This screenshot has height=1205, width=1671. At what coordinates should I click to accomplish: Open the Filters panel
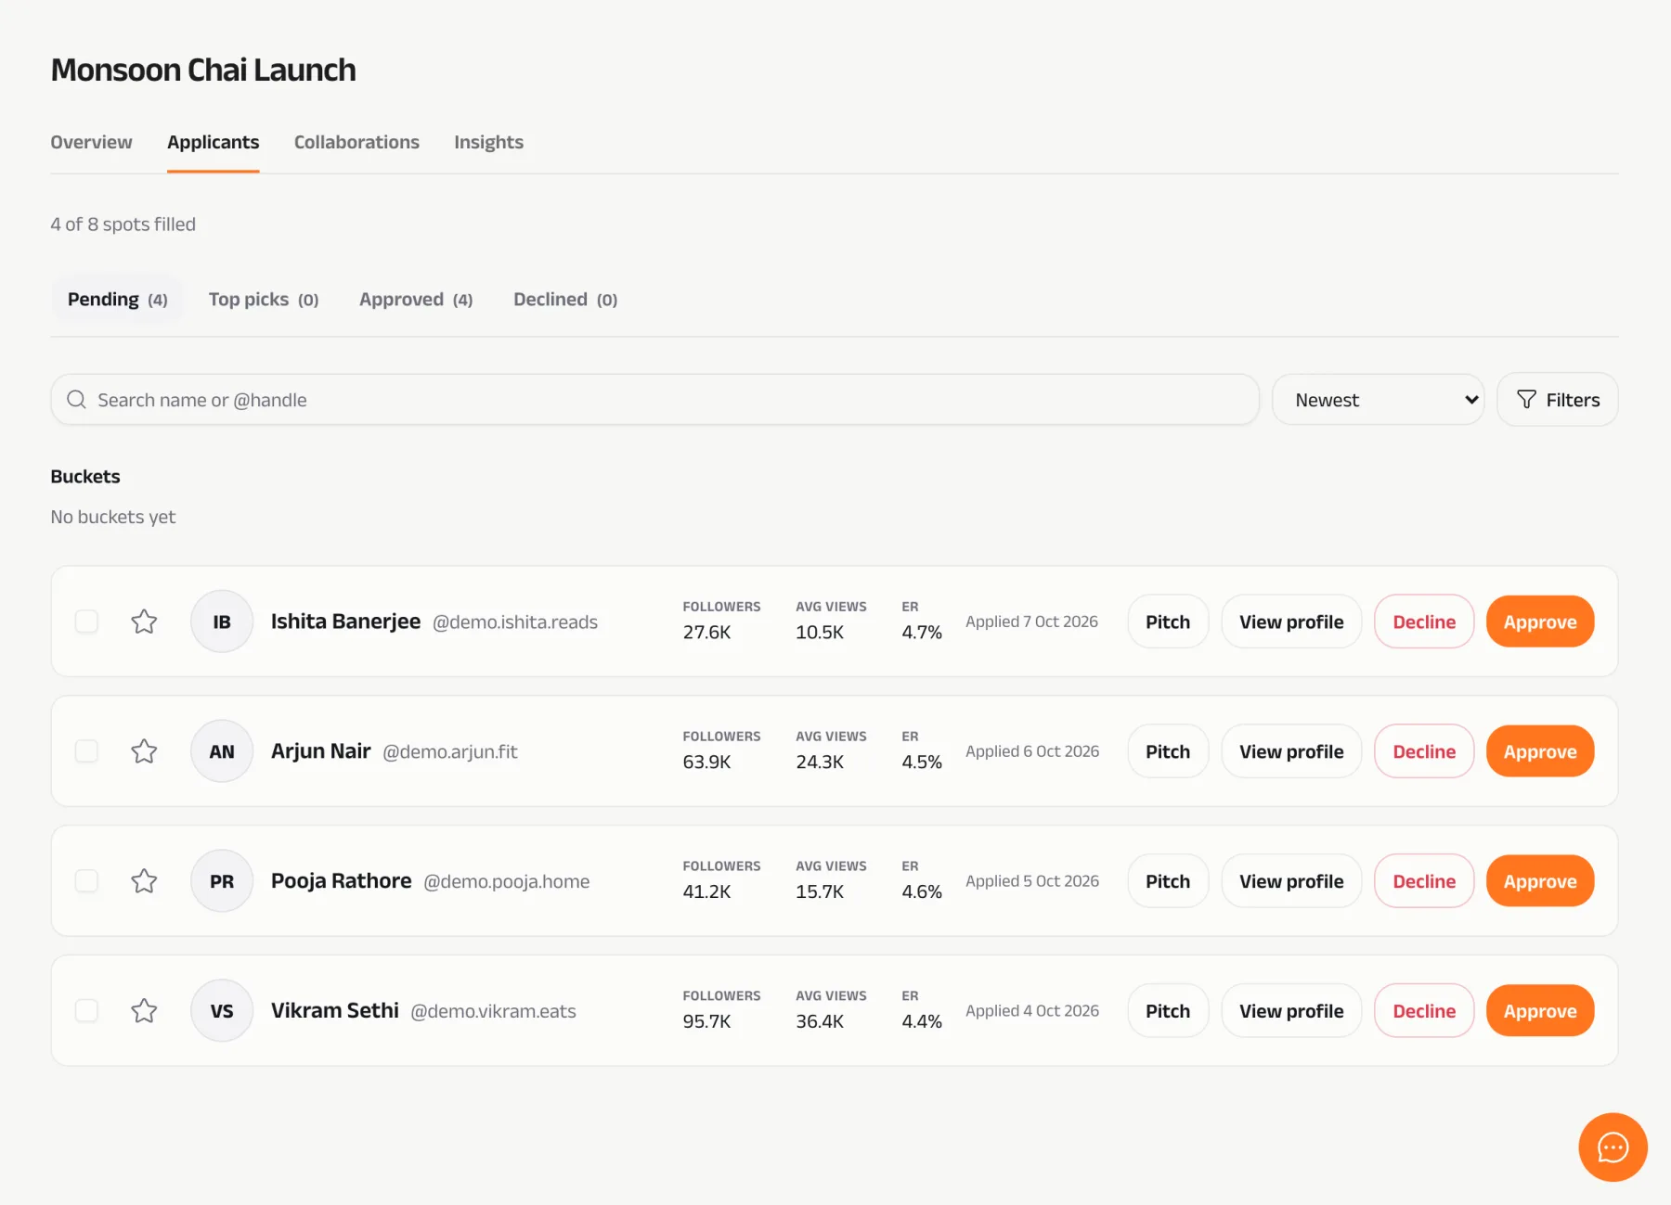click(1558, 400)
